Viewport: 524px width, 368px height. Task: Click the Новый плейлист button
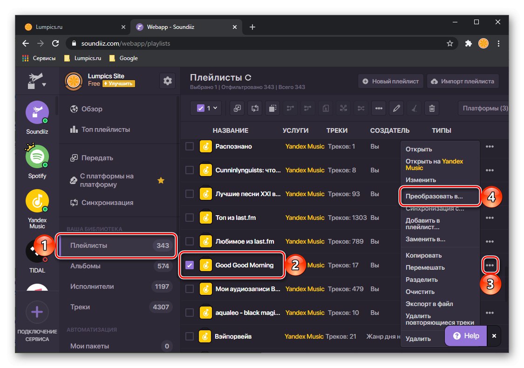[x=390, y=81]
